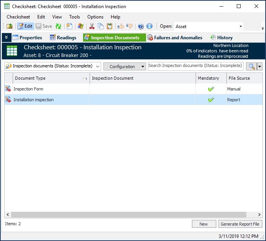Click the Copy icon in toolbar
The image size is (266, 241).
[x=101, y=26]
